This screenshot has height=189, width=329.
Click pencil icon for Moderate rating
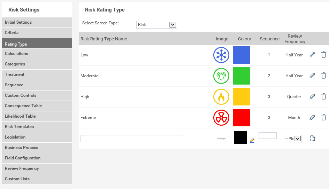[312, 76]
